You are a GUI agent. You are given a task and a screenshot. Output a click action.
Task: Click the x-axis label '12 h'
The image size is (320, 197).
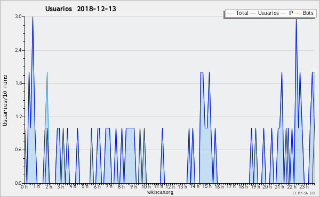coord(170,186)
